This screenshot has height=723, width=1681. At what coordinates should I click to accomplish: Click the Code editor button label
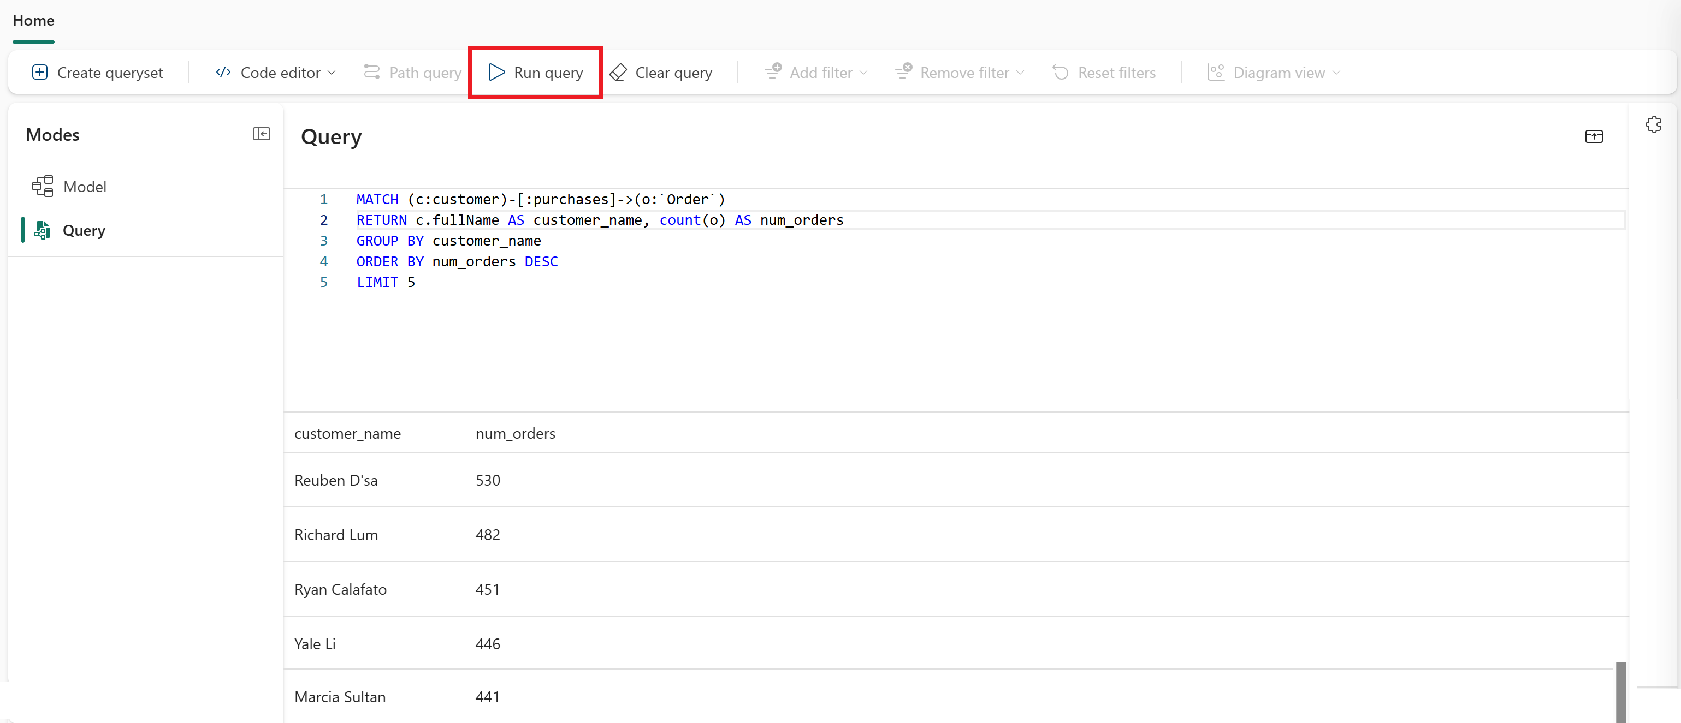281,73
